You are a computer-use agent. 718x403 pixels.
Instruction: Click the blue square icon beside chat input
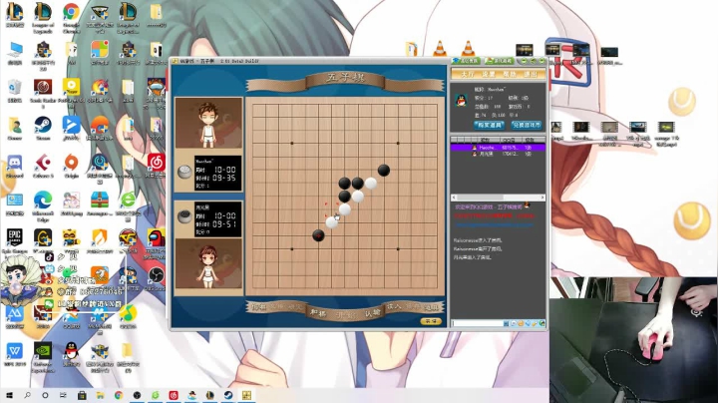(506, 323)
